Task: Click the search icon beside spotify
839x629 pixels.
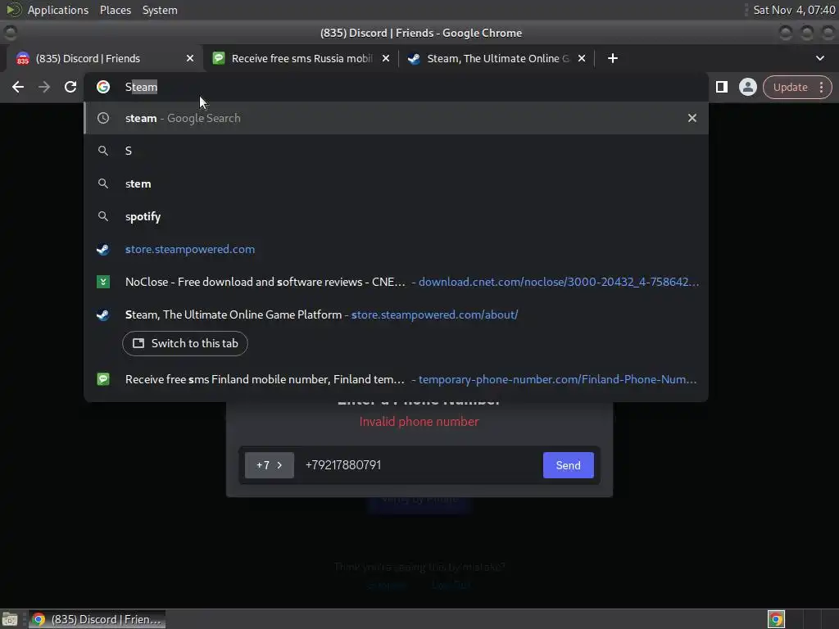Action: (103, 216)
